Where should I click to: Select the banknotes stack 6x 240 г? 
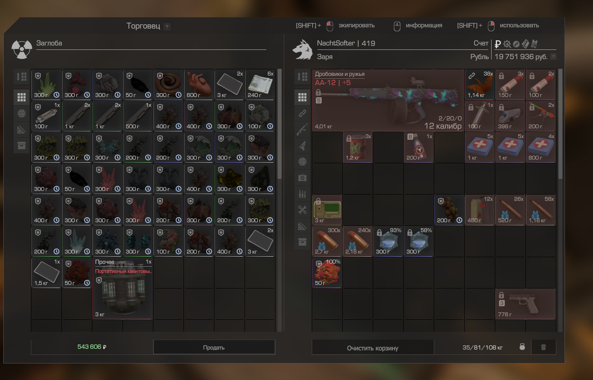(260, 84)
